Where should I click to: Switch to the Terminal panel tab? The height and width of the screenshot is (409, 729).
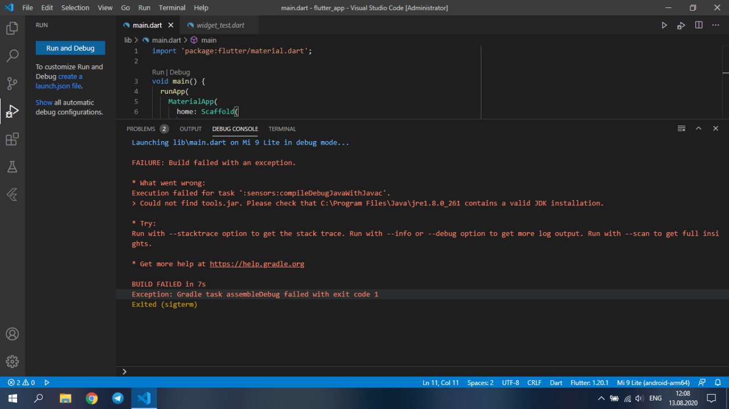[282, 129]
